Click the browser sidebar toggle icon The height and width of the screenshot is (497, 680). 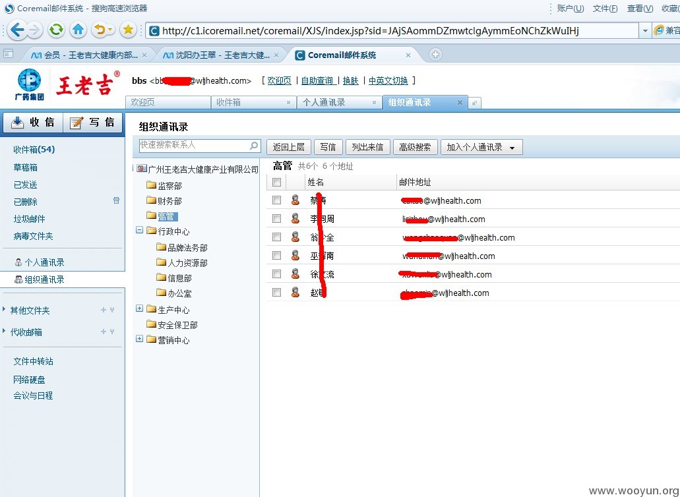coord(8,54)
